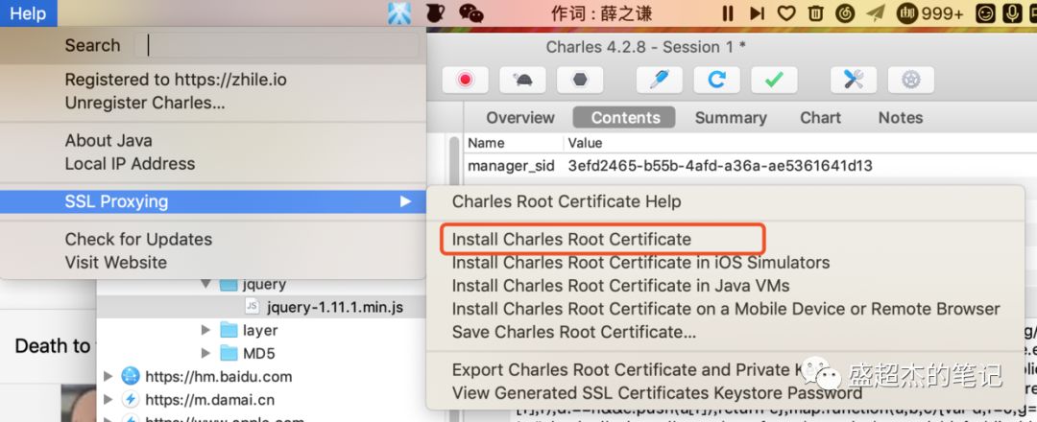Switch to the Notes tab
The width and height of the screenshot is (1037, 422).
[x=900, y=118]
